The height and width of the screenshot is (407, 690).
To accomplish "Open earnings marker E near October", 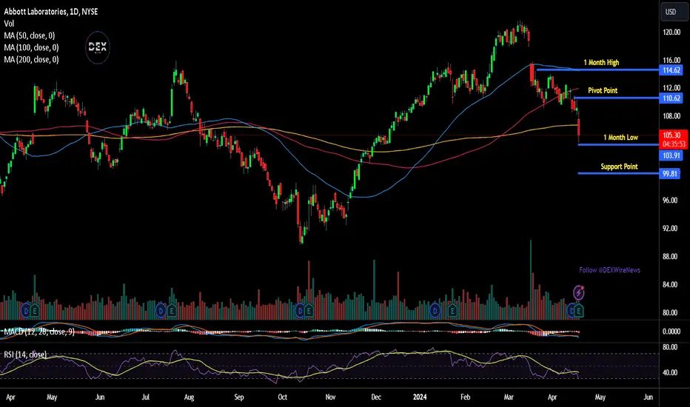I will click(x=309, y=311).
